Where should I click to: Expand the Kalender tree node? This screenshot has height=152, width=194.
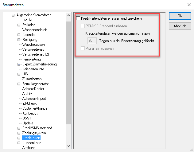(x=19, y=35)
